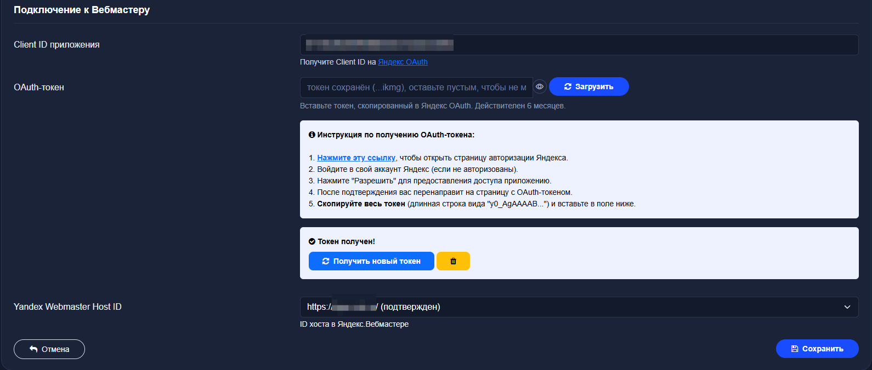The image size is (872, 370).
Task: Click the Client ID приложения label
Action: coord(56,45)
